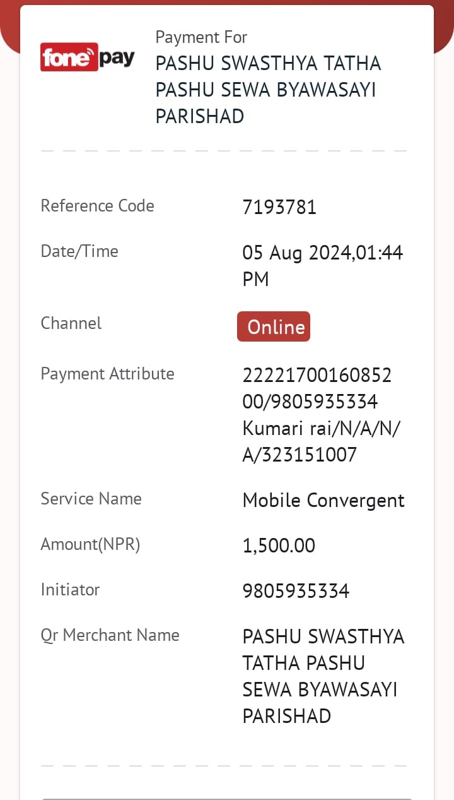The width and height of the screenshot is (454, 800).
Task: Click the button outline at the receipt bottom
Action: tap(227, 798)
